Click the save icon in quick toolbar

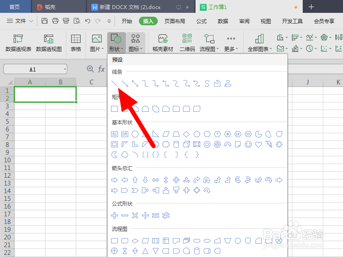tap(45, 21)
